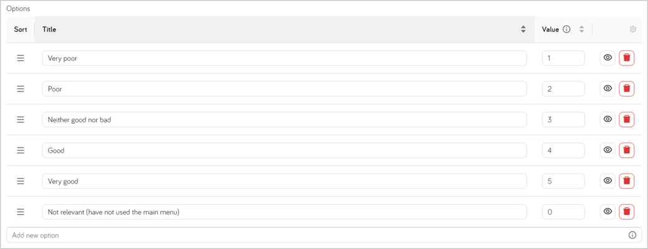648x249 pixels.
Task: Click info icon next to Value header
Action: click(x=567, y=29)
